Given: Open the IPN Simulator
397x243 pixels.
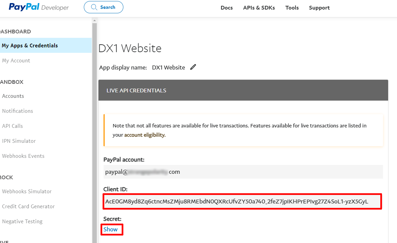Looking at the screenshot, I should tap(19, 141).
